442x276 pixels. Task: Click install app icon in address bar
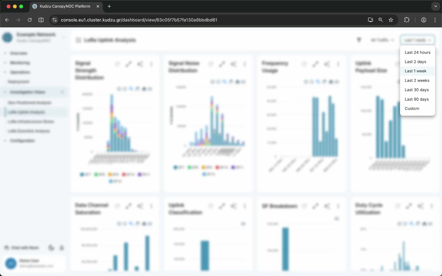pyautogui.click(x=370, y=20)
